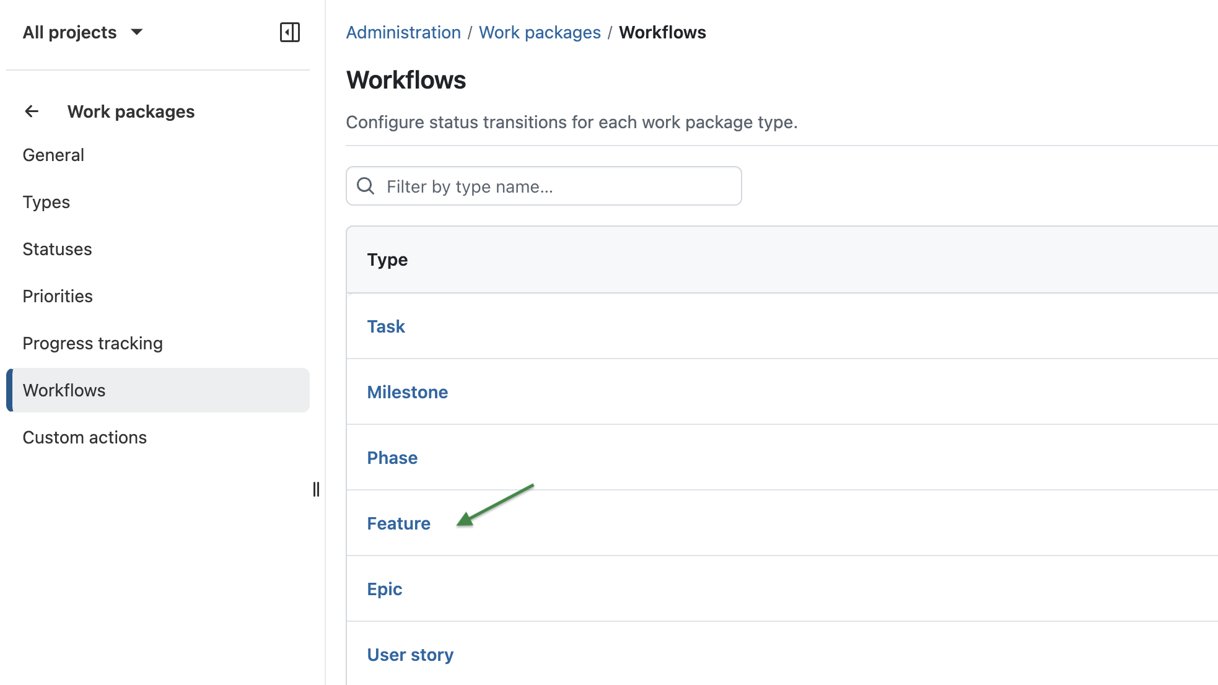
Task: Navigate to Administration via breadcrumb
Action: click(x=403, y=32)
